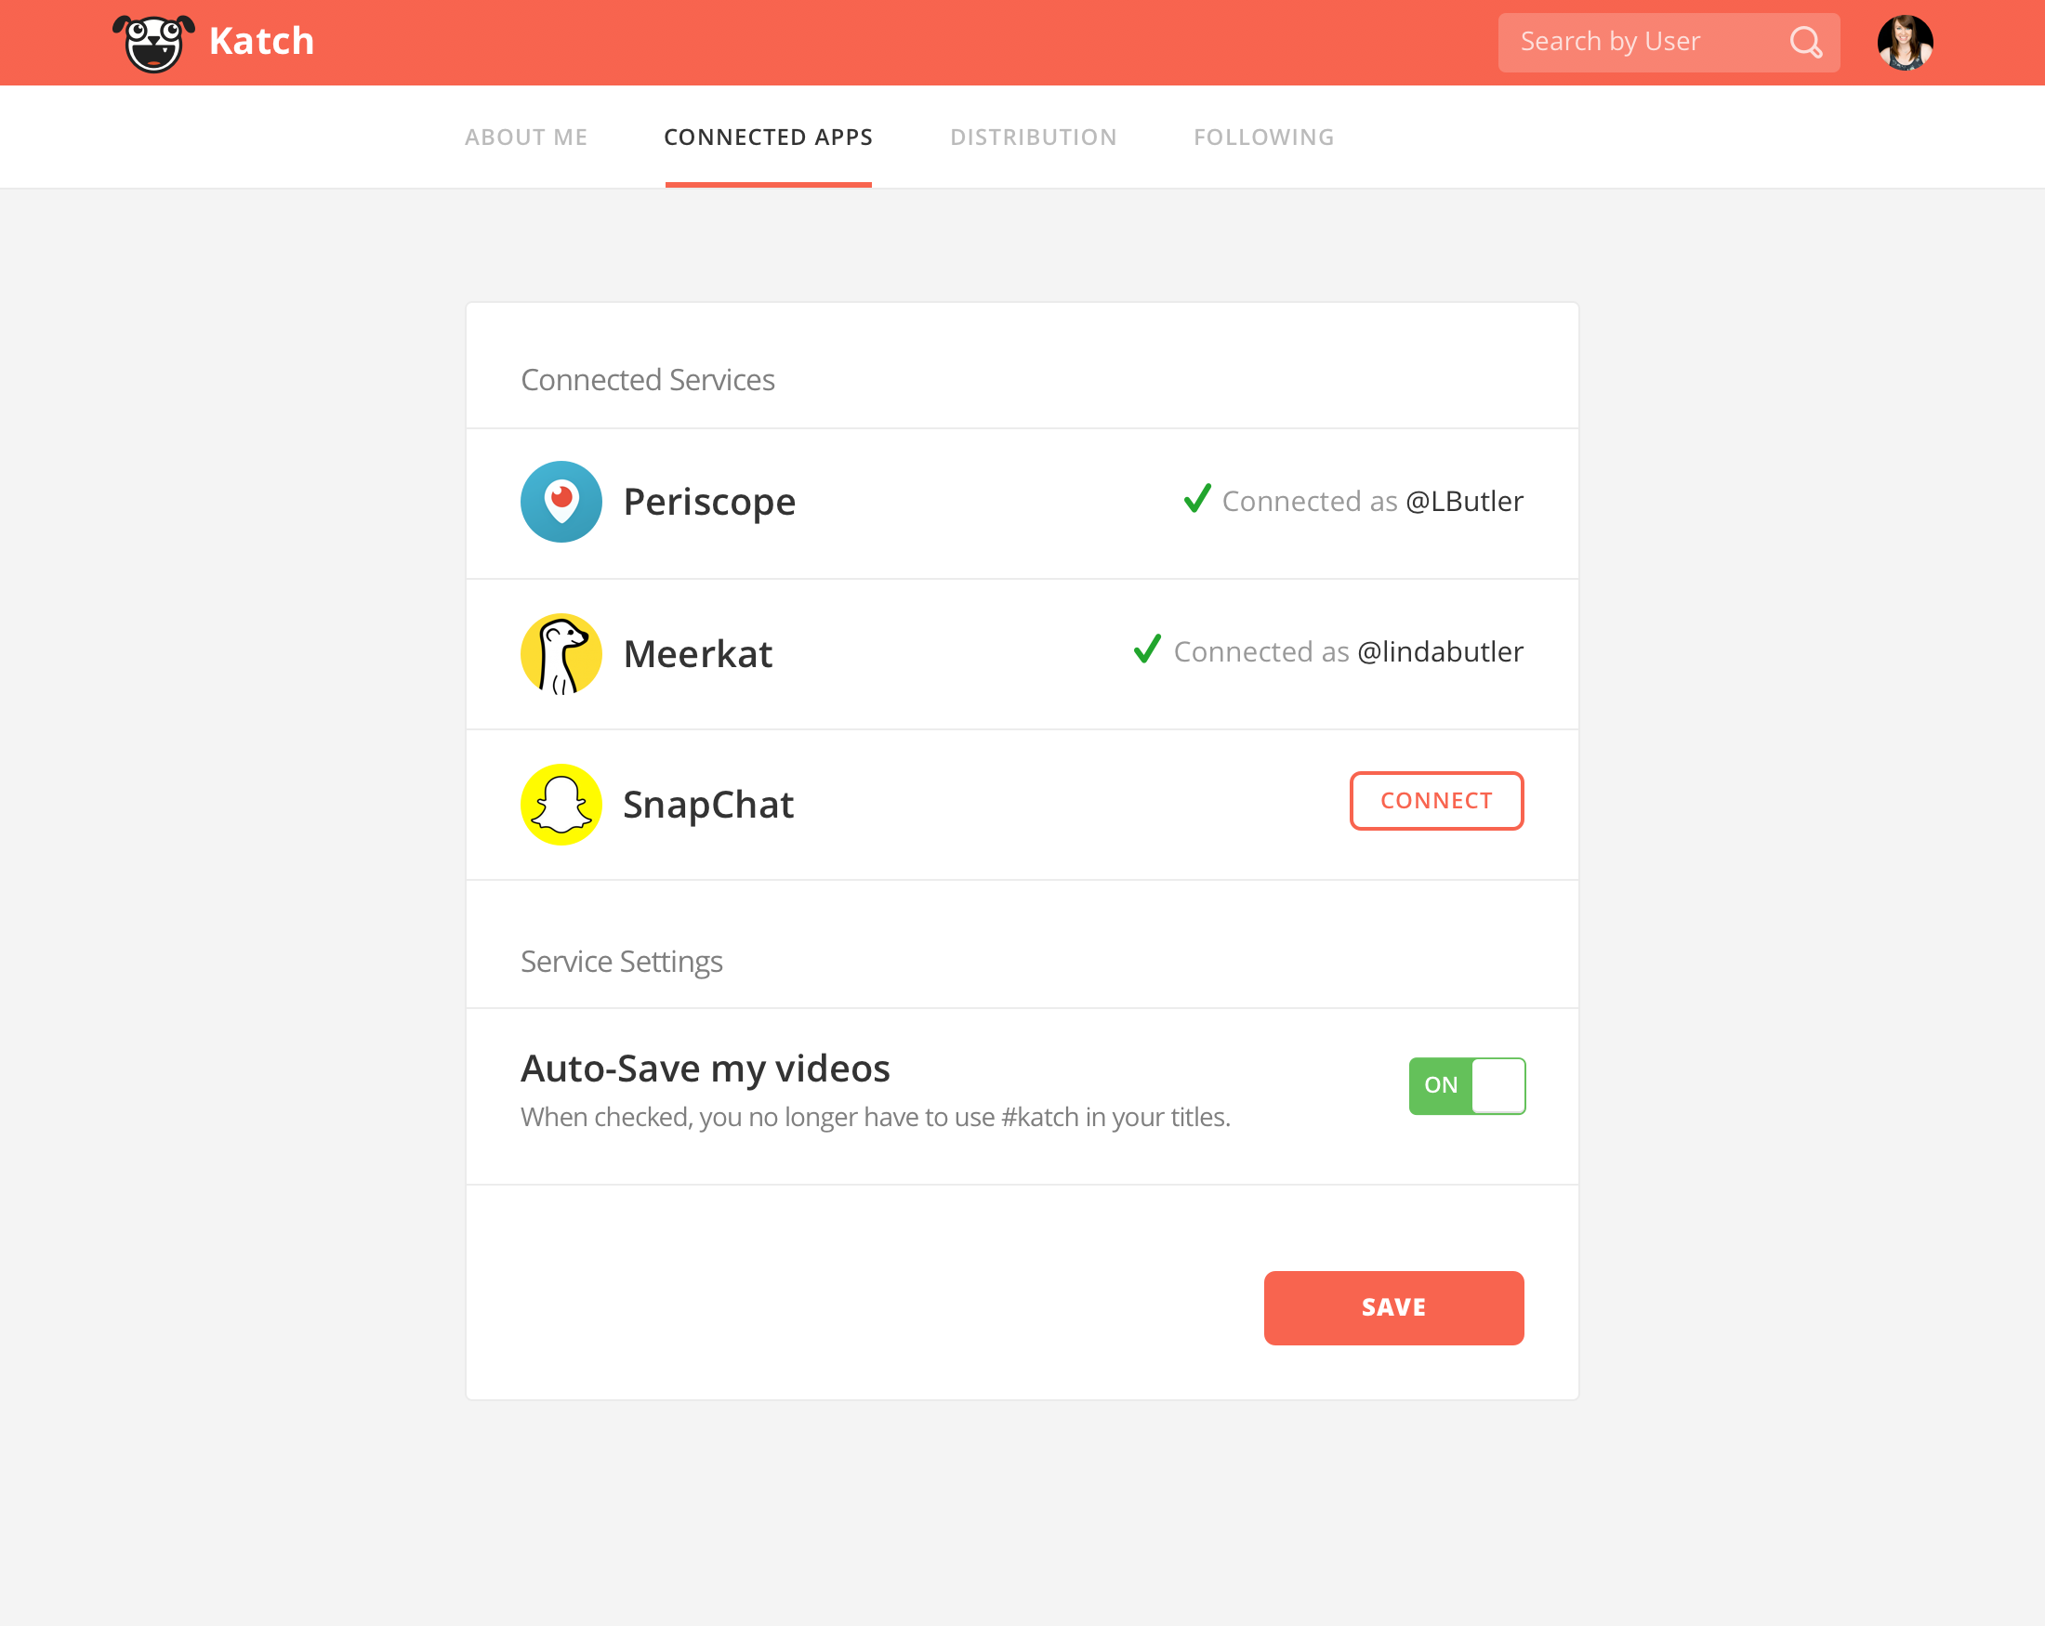Viewport: 2045px width, 1626px height.
Task: Toggle the Auto-Save my videos switch
Action: tap(1467, 1085)
